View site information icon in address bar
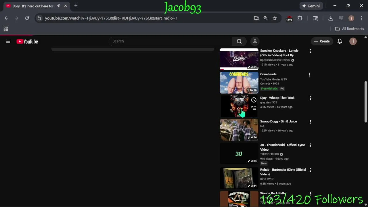 pyautogui.click(x=39, y=18)
